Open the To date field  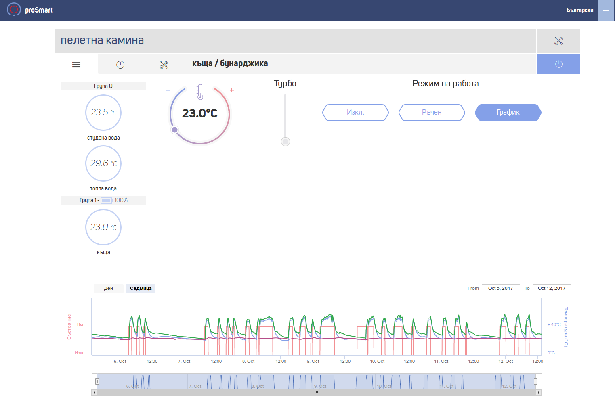click(x=552, y=289)
